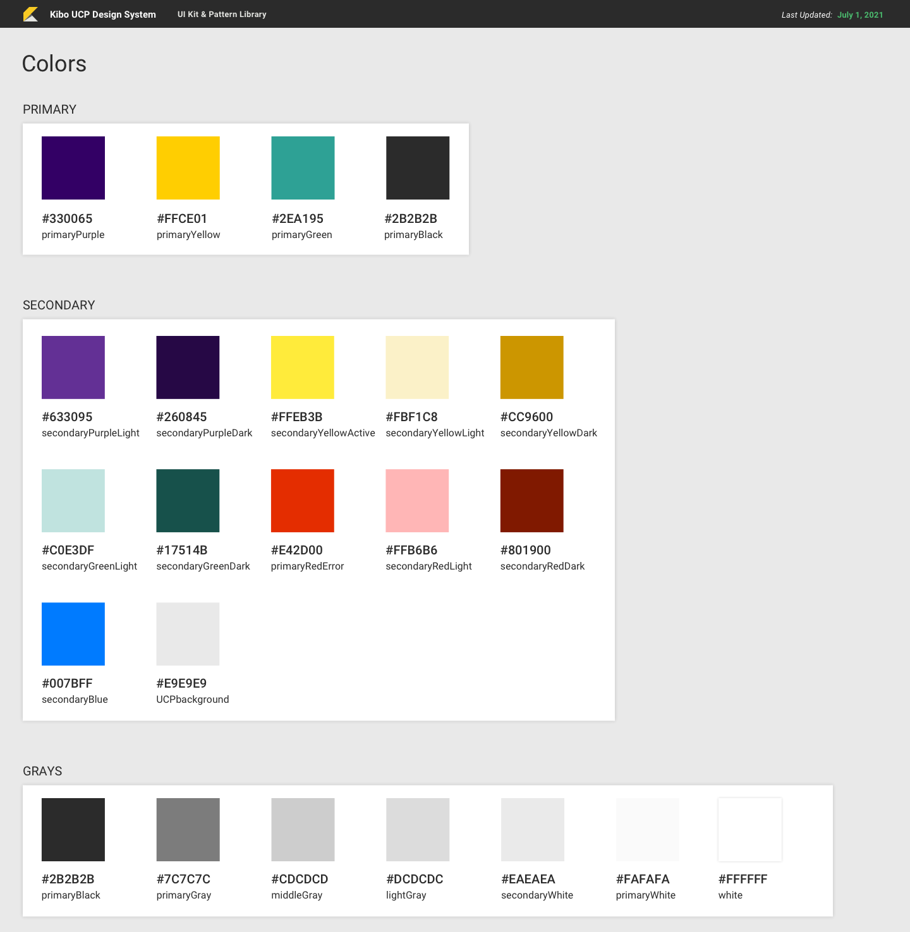This screenshot has height=932, width=910.
Task: Click the SECONDARY section heading
Action: pos(59,305)
